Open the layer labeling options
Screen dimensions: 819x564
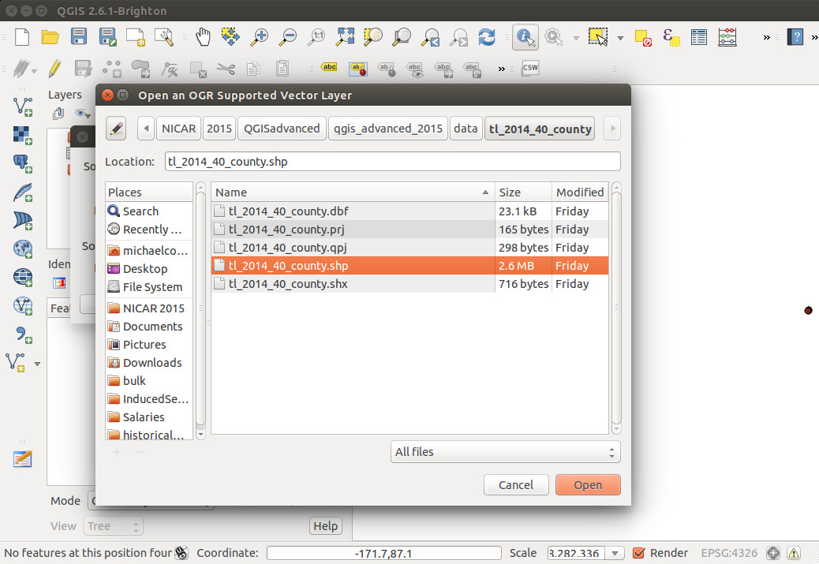pyautogui.click(x=329, y=67)
